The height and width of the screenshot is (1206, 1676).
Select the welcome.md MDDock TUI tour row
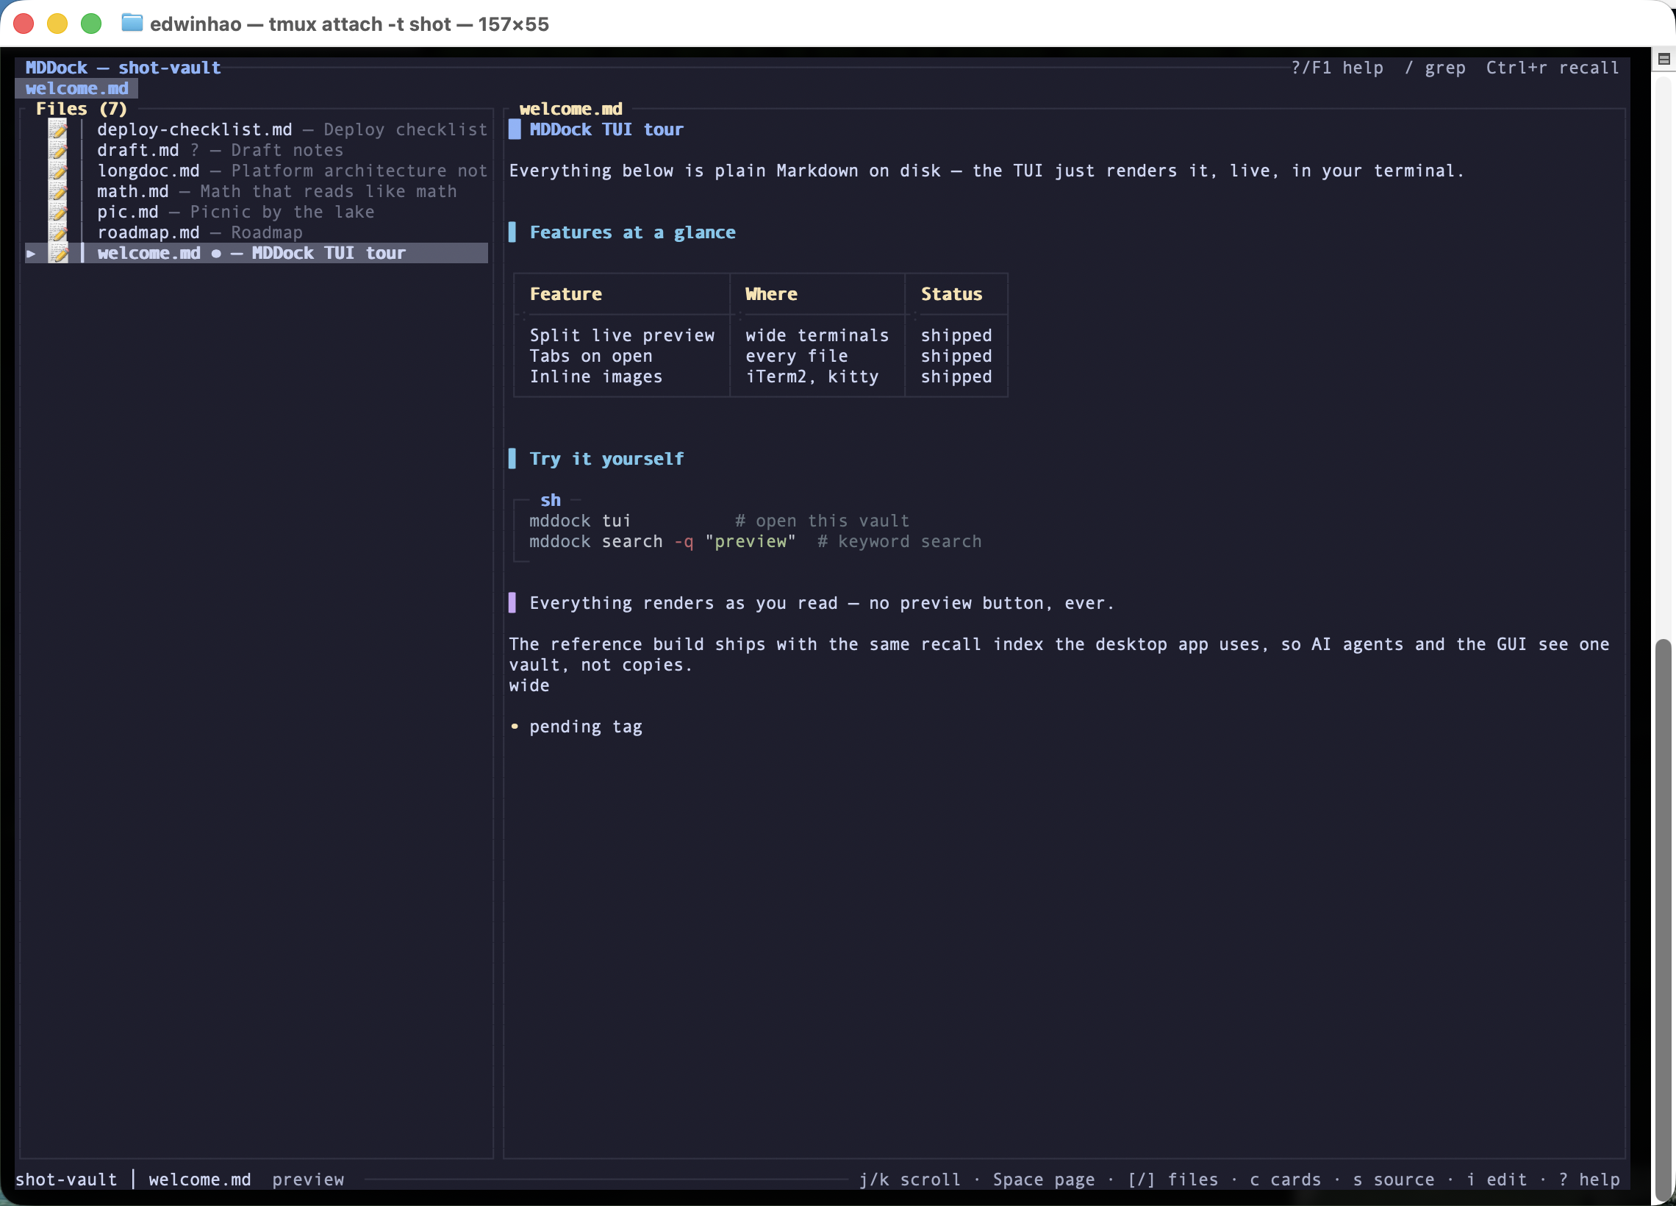[257, 254]
